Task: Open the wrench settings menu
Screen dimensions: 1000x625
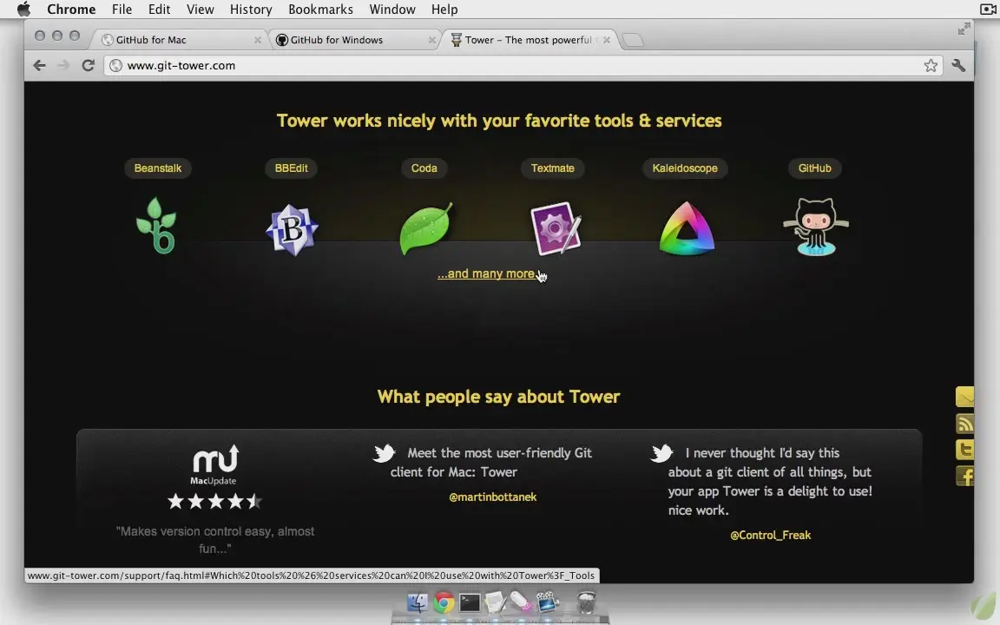Action: [x=958, y=65]
